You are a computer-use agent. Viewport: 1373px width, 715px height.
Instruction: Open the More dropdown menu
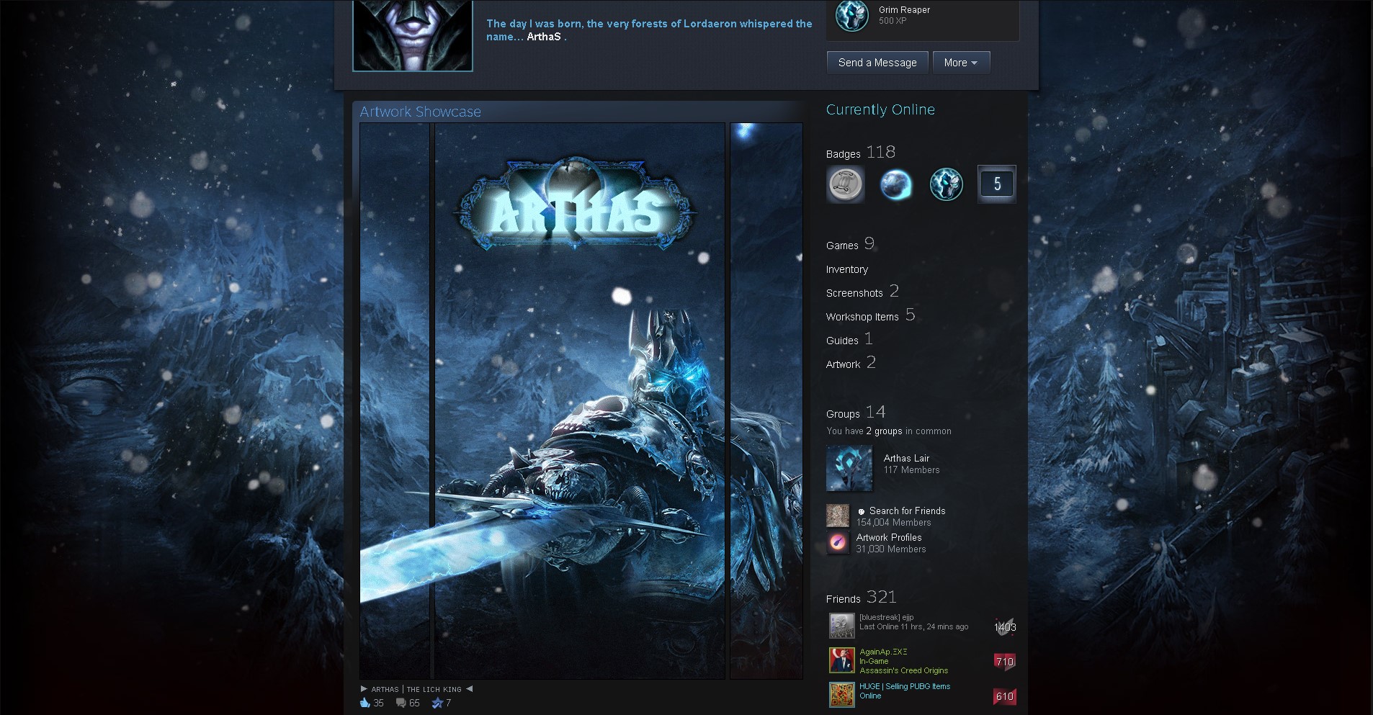[961, 63]
